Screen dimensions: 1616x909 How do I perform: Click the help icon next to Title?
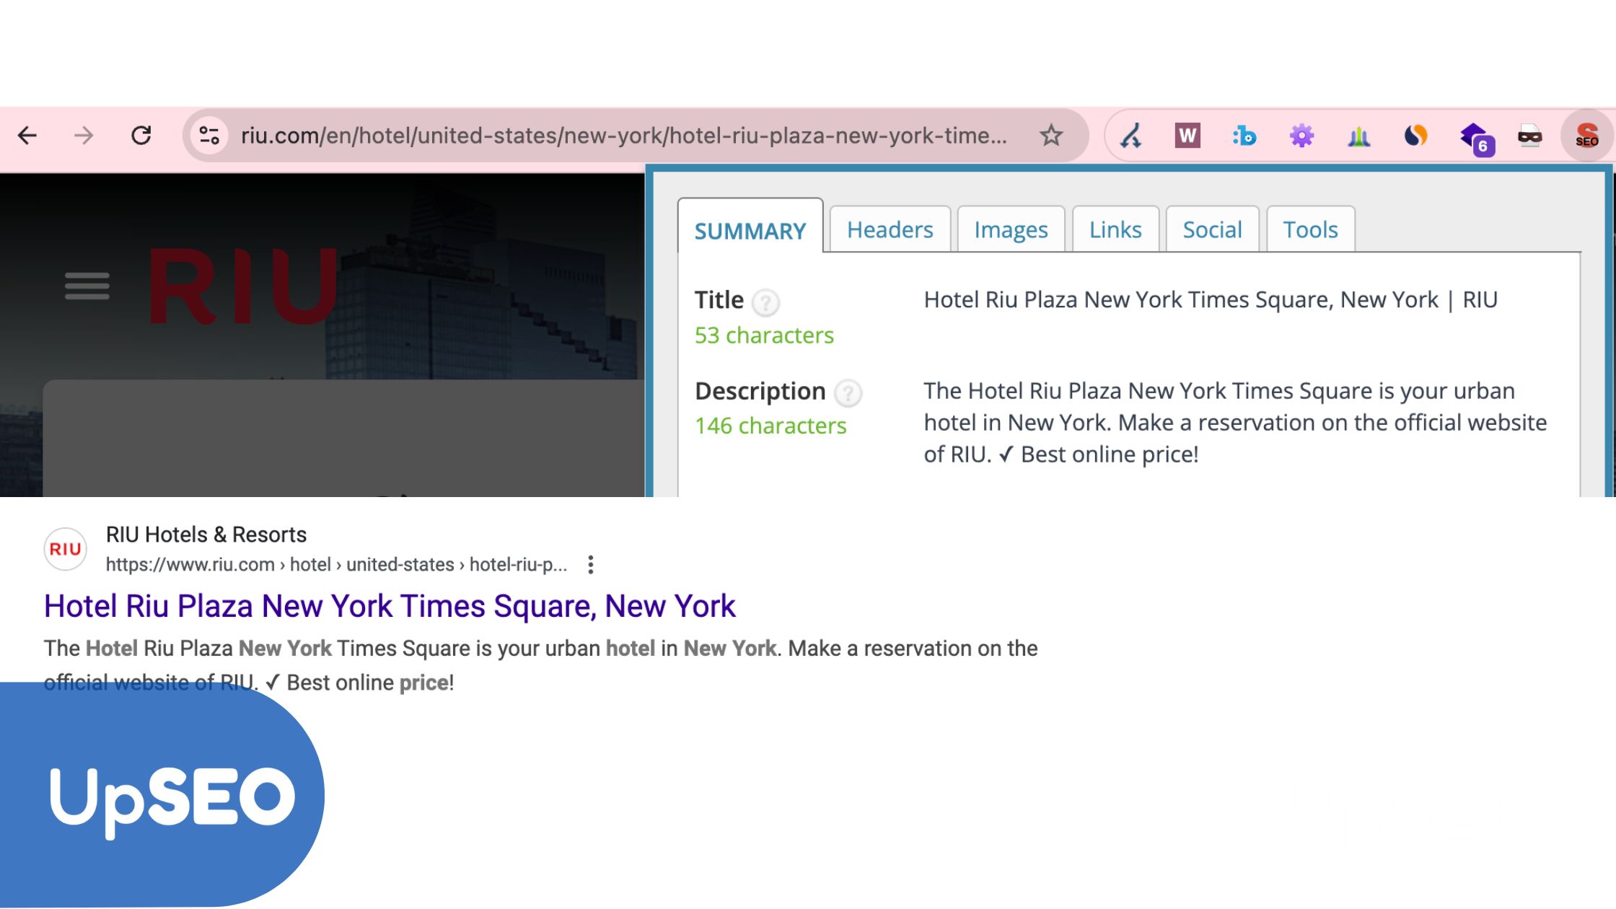pos(765,302)
